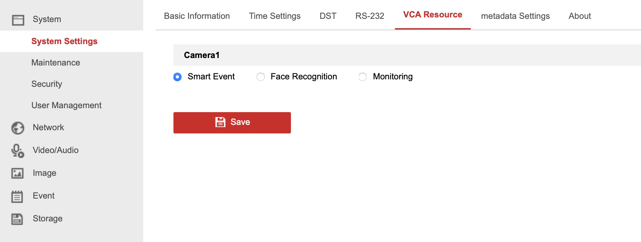Choose the Face Recognition radio option
This screenshot has width=641, height=242.
261,77
